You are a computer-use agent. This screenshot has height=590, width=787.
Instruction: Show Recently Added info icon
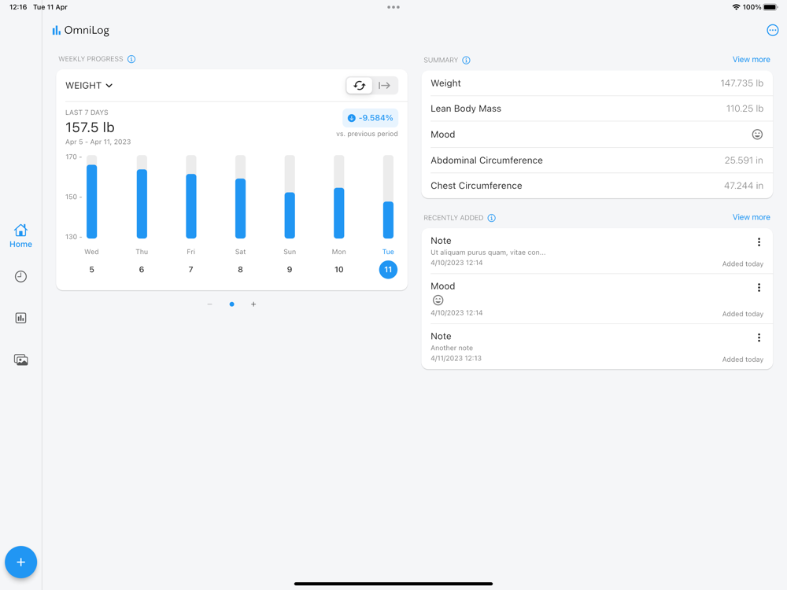(492, 218)
